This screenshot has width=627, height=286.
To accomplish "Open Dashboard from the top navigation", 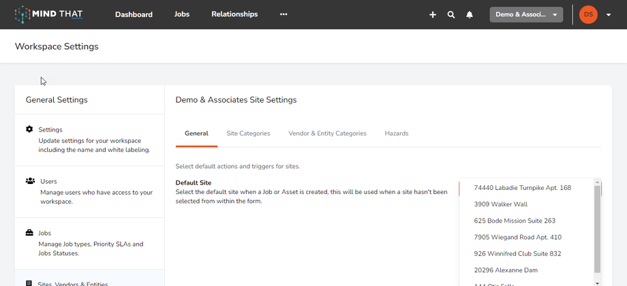I will [134, 14].
